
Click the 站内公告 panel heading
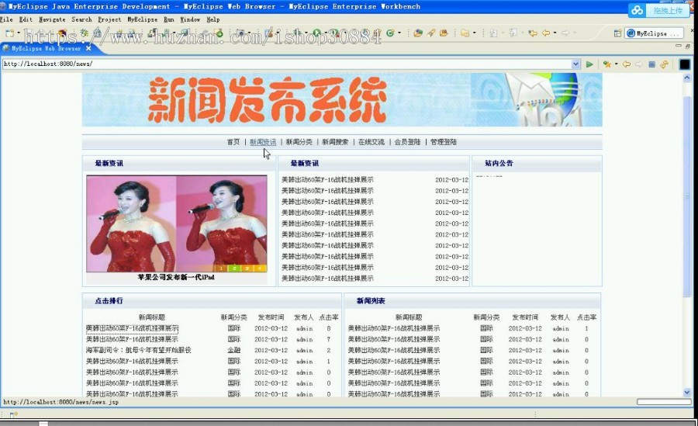[499, 163]
